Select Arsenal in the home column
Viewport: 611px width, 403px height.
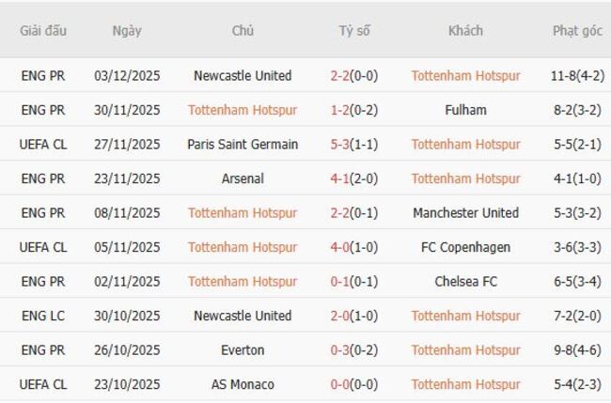coord(243,178)
